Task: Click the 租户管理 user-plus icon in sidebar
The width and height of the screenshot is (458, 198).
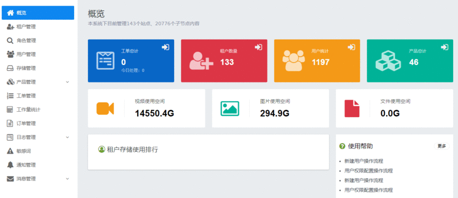Action: 10,27
